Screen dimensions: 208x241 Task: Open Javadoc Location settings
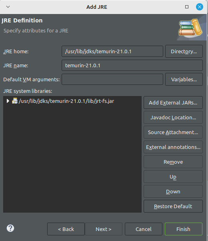click(173, 117)
